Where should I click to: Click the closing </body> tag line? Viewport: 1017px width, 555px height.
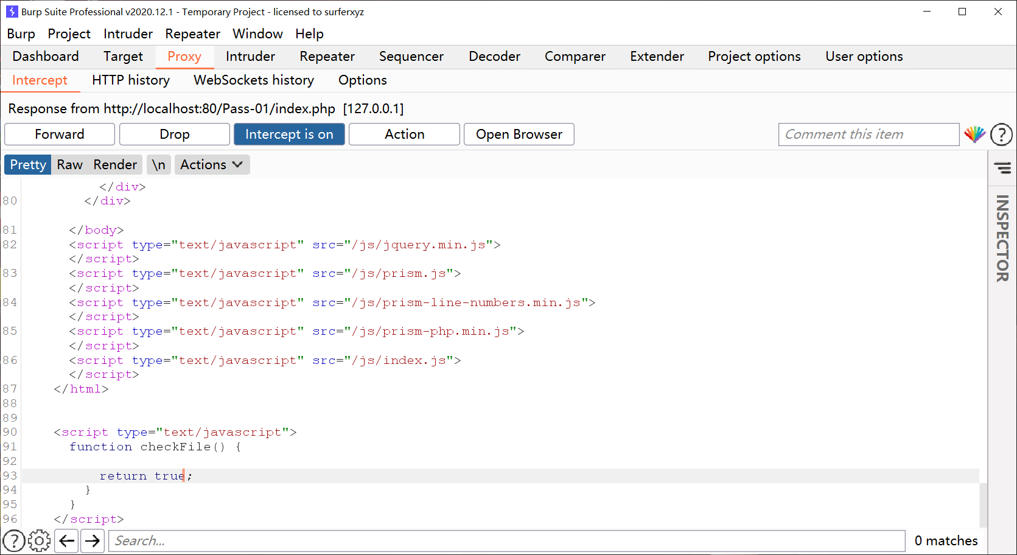[96, 230]
